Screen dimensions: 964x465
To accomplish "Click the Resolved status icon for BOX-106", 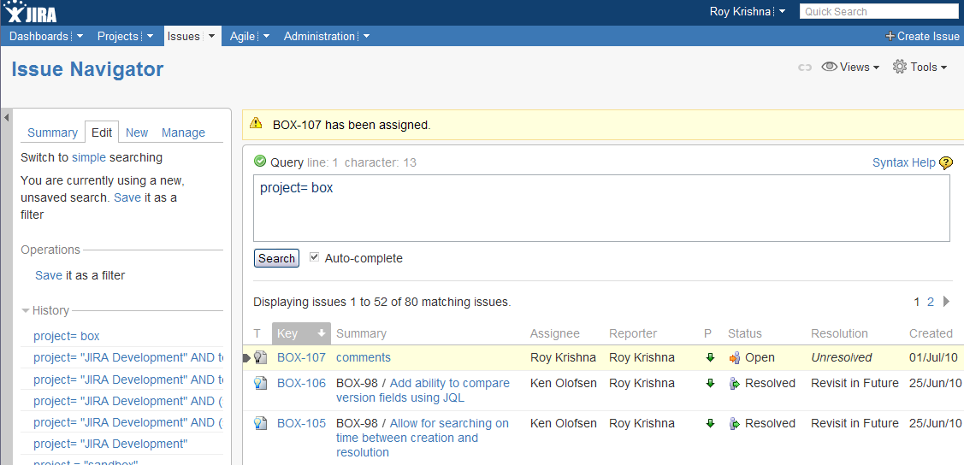I will (x=735, y=383).
